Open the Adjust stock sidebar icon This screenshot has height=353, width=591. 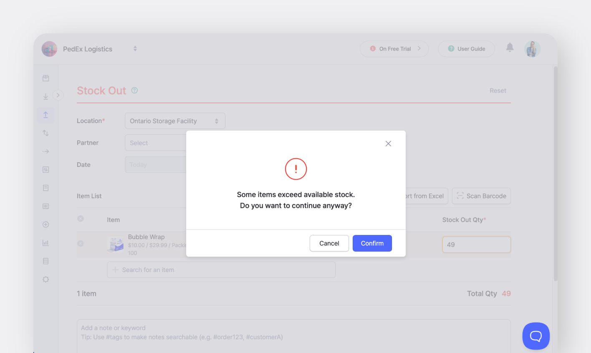[x=46, y=133]
